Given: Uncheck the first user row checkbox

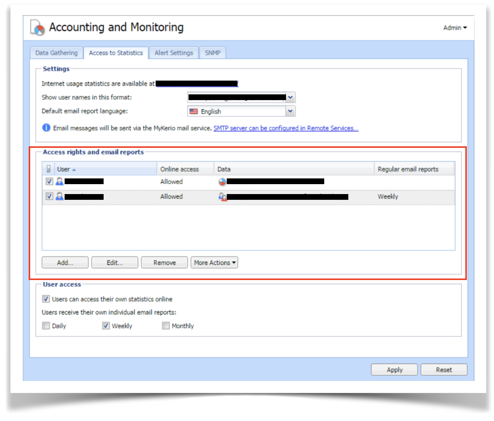Looking at the screenshot, I should (x=49, y=181).
